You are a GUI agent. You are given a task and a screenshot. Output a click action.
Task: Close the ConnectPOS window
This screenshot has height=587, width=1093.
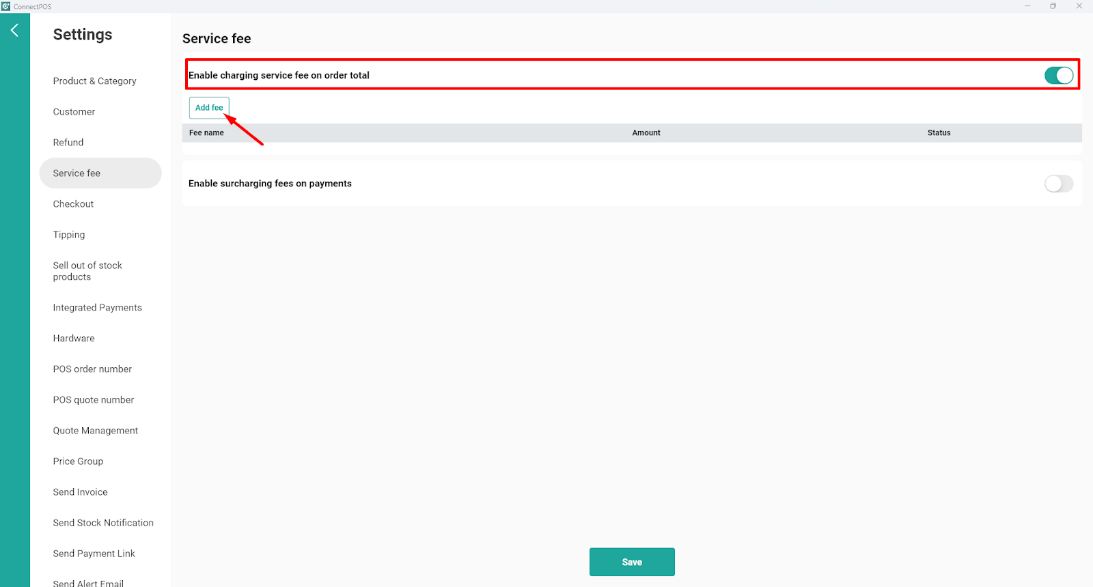click(x=1079, y=6)
